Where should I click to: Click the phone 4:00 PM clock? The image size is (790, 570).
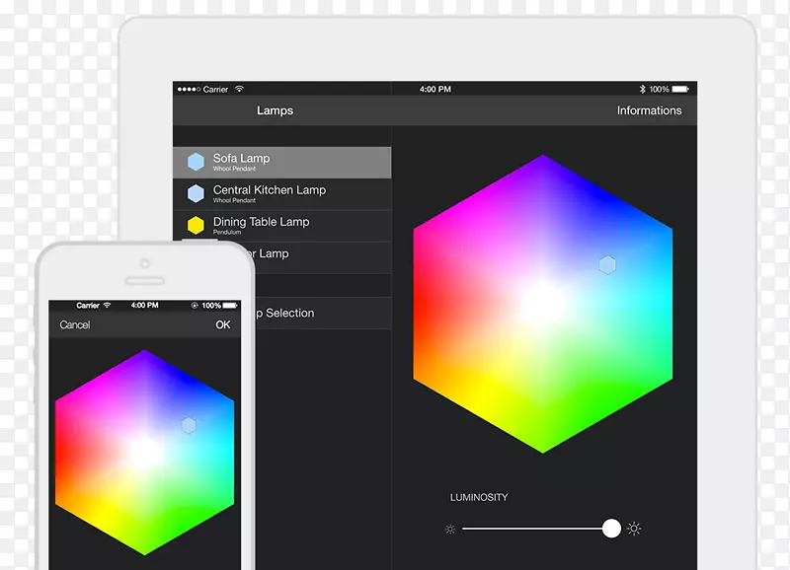pos(144,306)
